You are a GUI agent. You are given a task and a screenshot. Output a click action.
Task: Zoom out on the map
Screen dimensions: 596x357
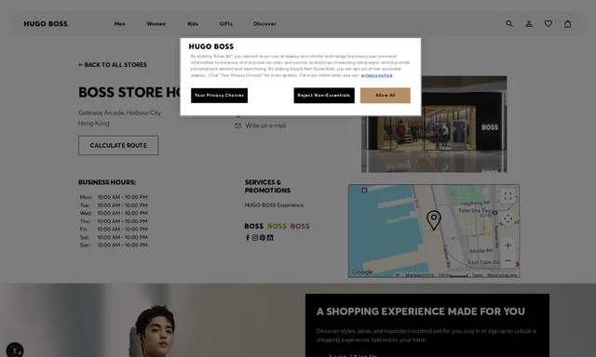click(508, 260)
